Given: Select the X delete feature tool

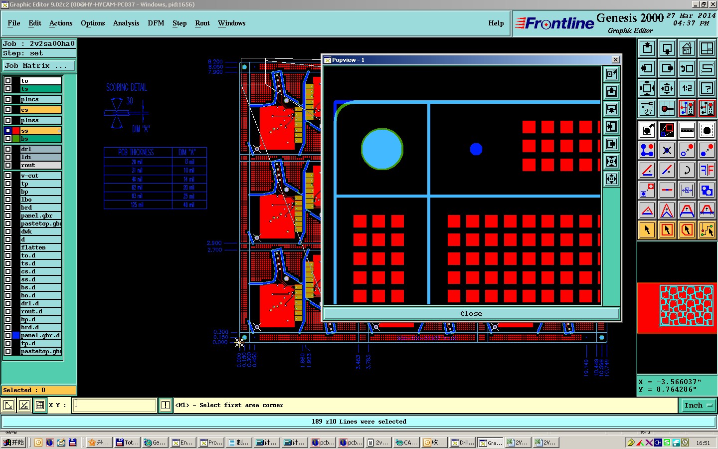Looking at the screenshot, I should (667, 150).
